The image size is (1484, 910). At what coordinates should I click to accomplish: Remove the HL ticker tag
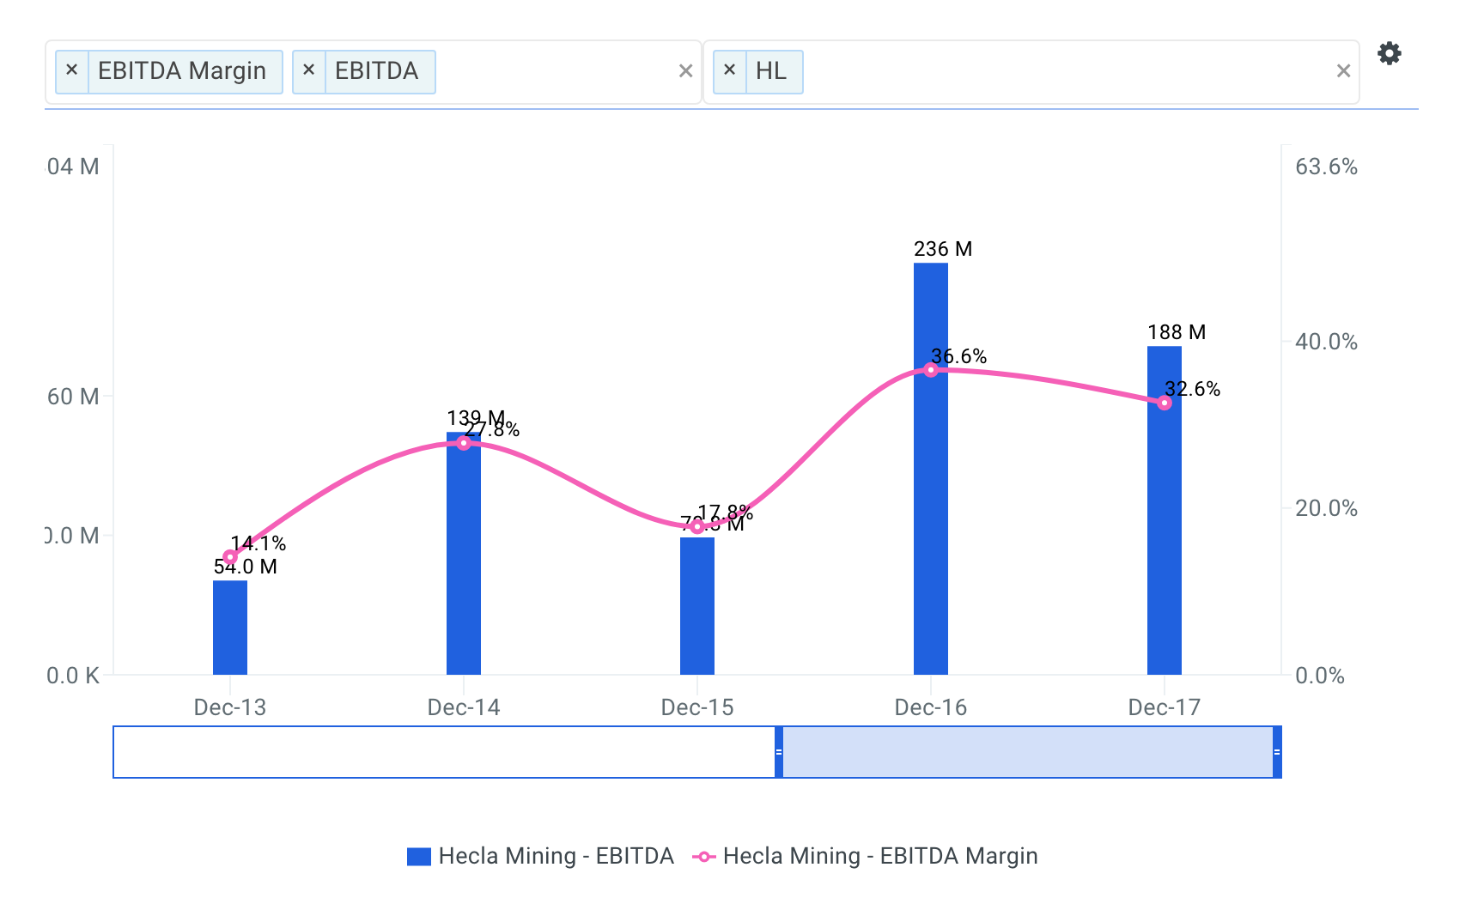click(730, 70)
